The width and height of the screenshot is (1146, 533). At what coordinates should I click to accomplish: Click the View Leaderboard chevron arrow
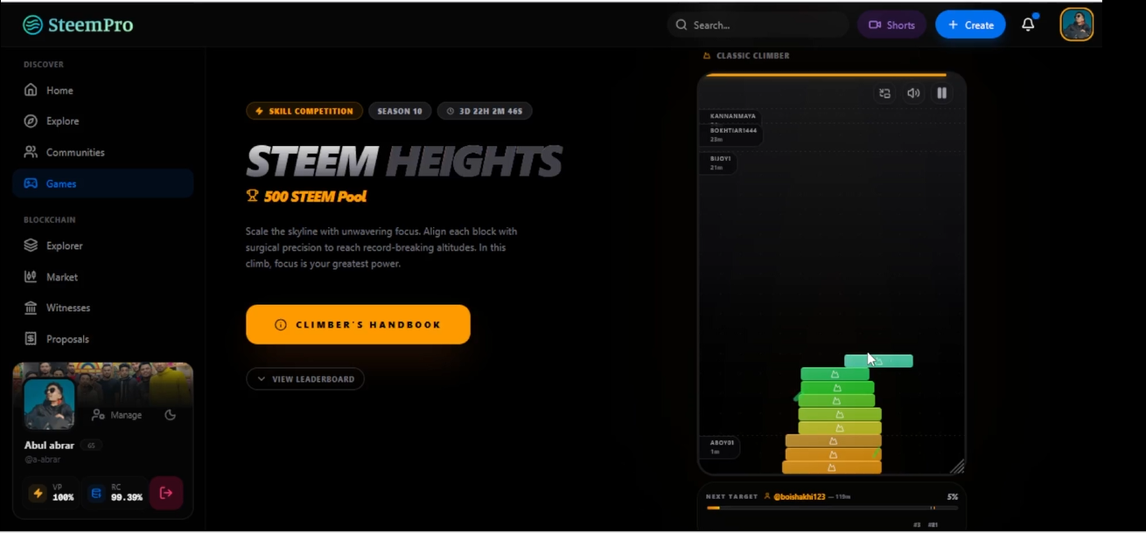[x=262, y=379]
